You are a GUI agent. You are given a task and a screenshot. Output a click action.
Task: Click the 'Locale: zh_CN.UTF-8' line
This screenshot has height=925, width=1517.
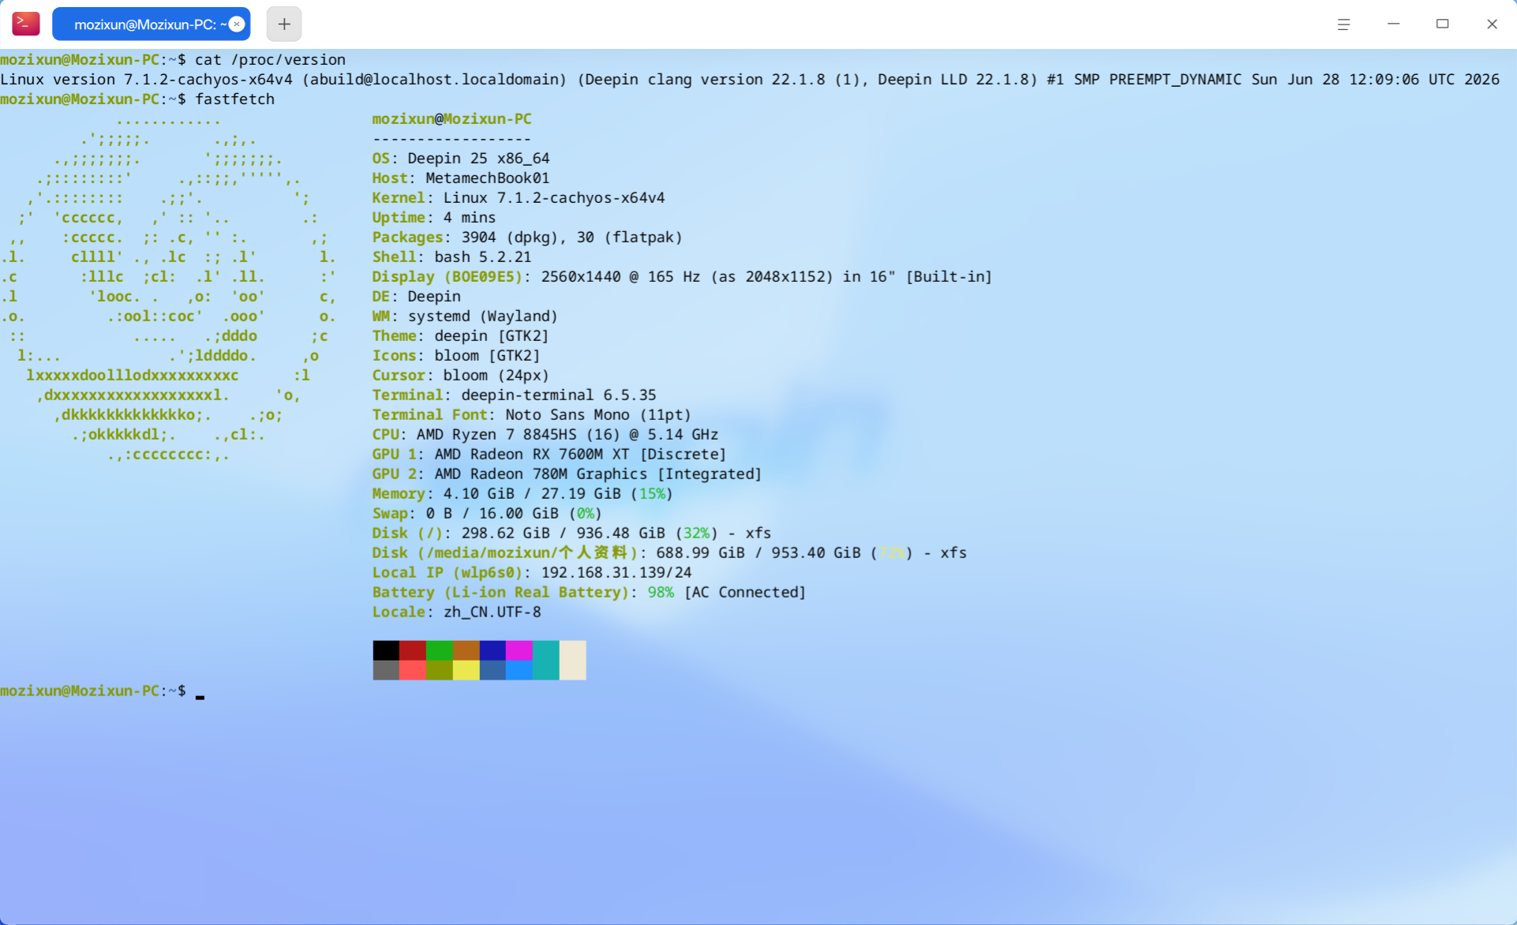pyautogui.click(x=456, y=612)
